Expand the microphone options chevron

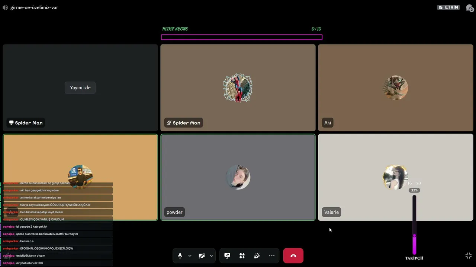[190, 256]
